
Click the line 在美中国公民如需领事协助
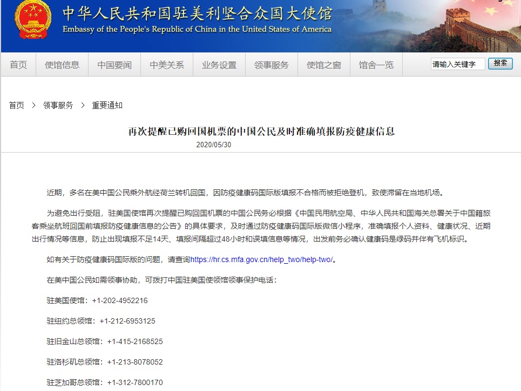point(161,280)
